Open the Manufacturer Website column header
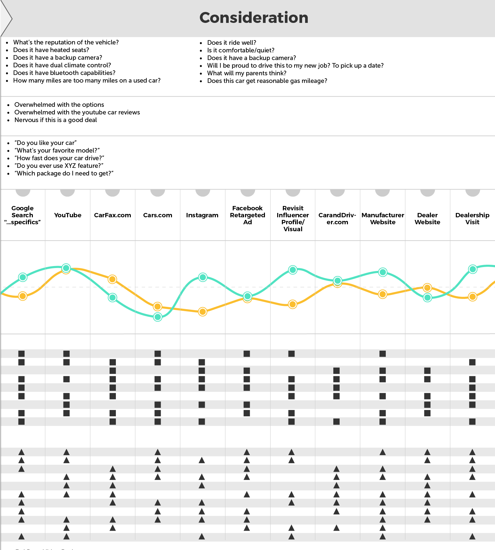The image size is (495, 550). click(382, 219)
